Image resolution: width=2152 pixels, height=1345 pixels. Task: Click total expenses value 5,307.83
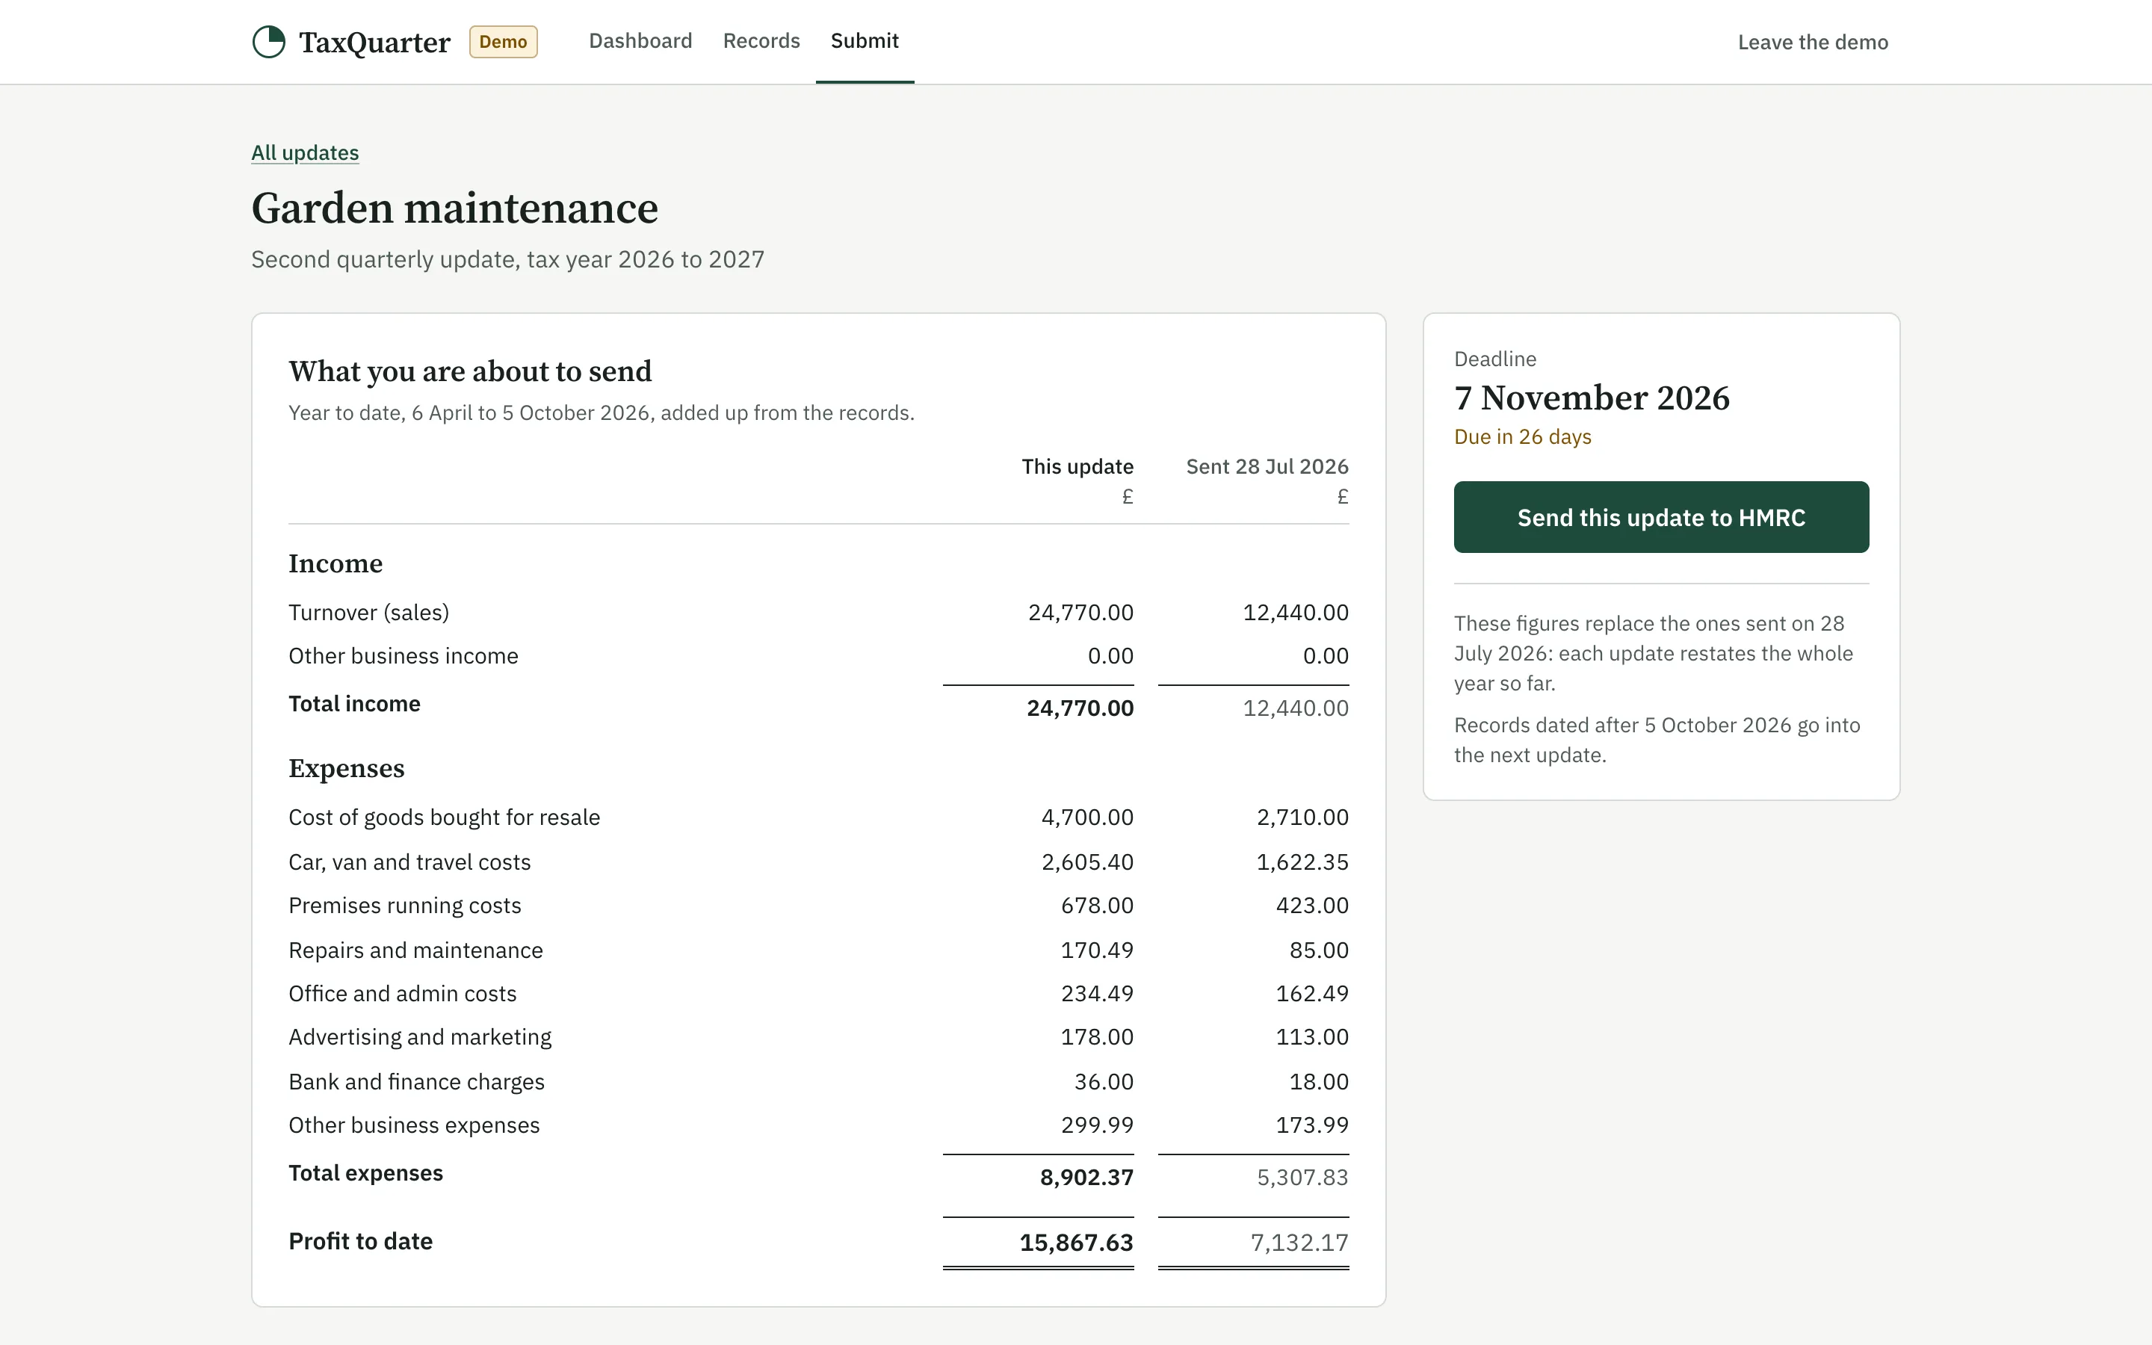pyautogui.click(x=1302, y=1178)
